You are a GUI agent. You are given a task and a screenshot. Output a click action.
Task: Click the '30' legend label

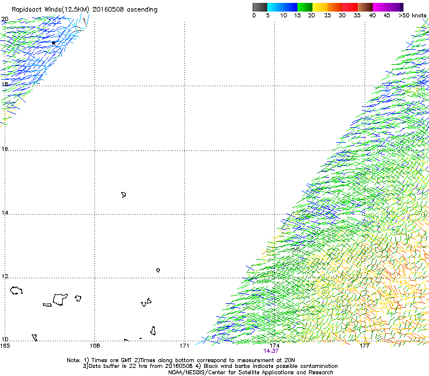coord(342,16)
